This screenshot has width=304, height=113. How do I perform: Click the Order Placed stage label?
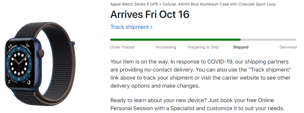pyautogui.click(x=122, y=47)
